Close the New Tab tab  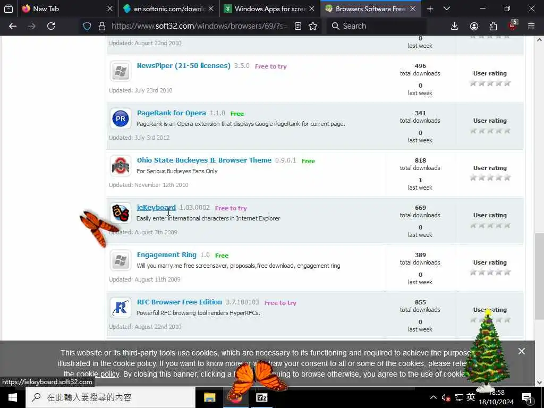110,8
